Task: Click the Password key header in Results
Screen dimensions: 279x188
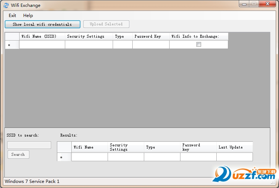Action: tap(198, 147)
